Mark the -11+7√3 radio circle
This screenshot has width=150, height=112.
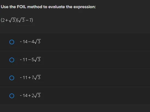pos(12,78)
